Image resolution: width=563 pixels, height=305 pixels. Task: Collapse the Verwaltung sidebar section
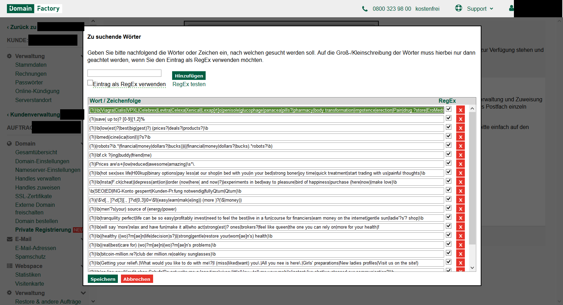point(82,56)
